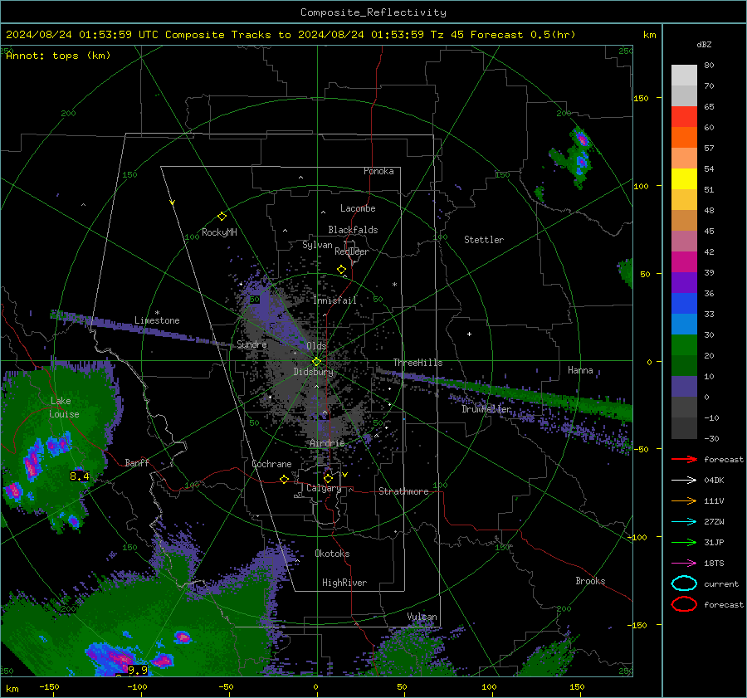Click the yellow diamond marker below Cochrane

[284, 479]
